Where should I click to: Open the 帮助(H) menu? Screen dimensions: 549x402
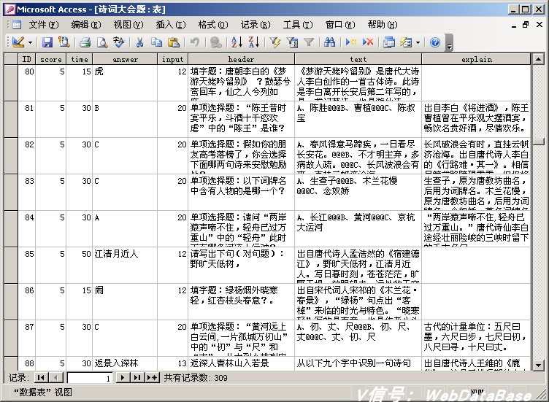[x=383, y=25]
